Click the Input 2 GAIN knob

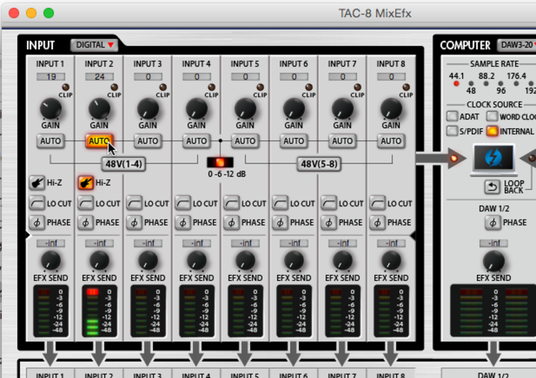[99, 109]
